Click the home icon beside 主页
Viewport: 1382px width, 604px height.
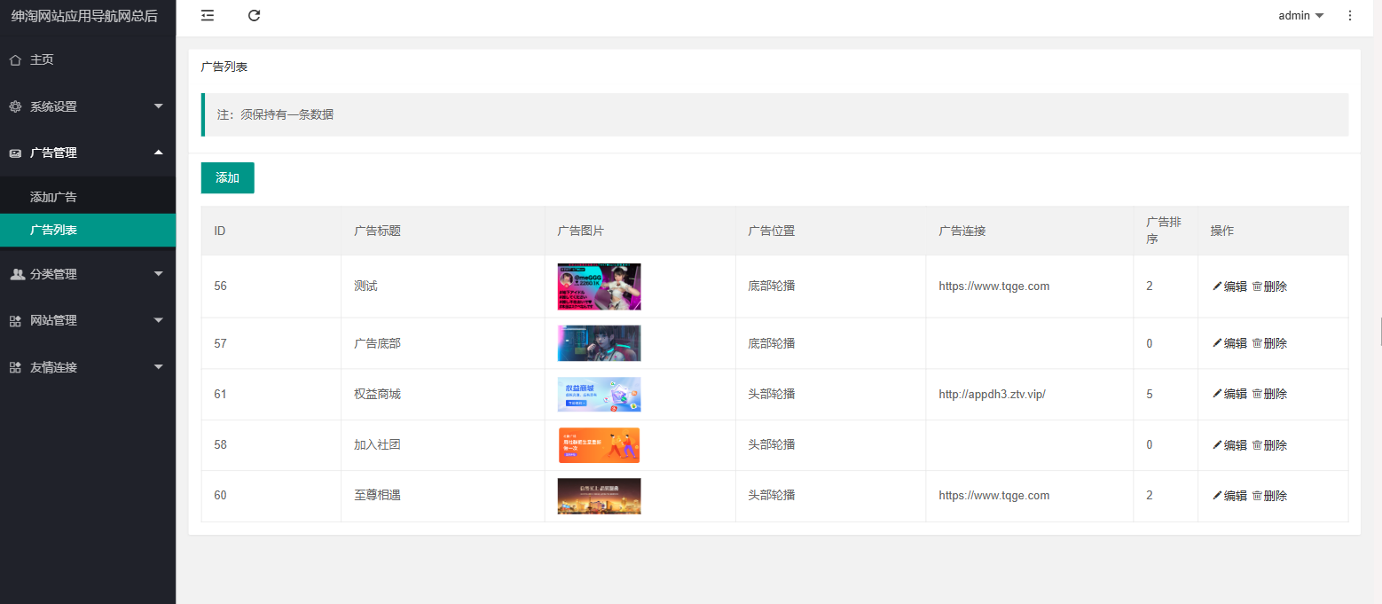pyautogui.click(x=15, y=60)
